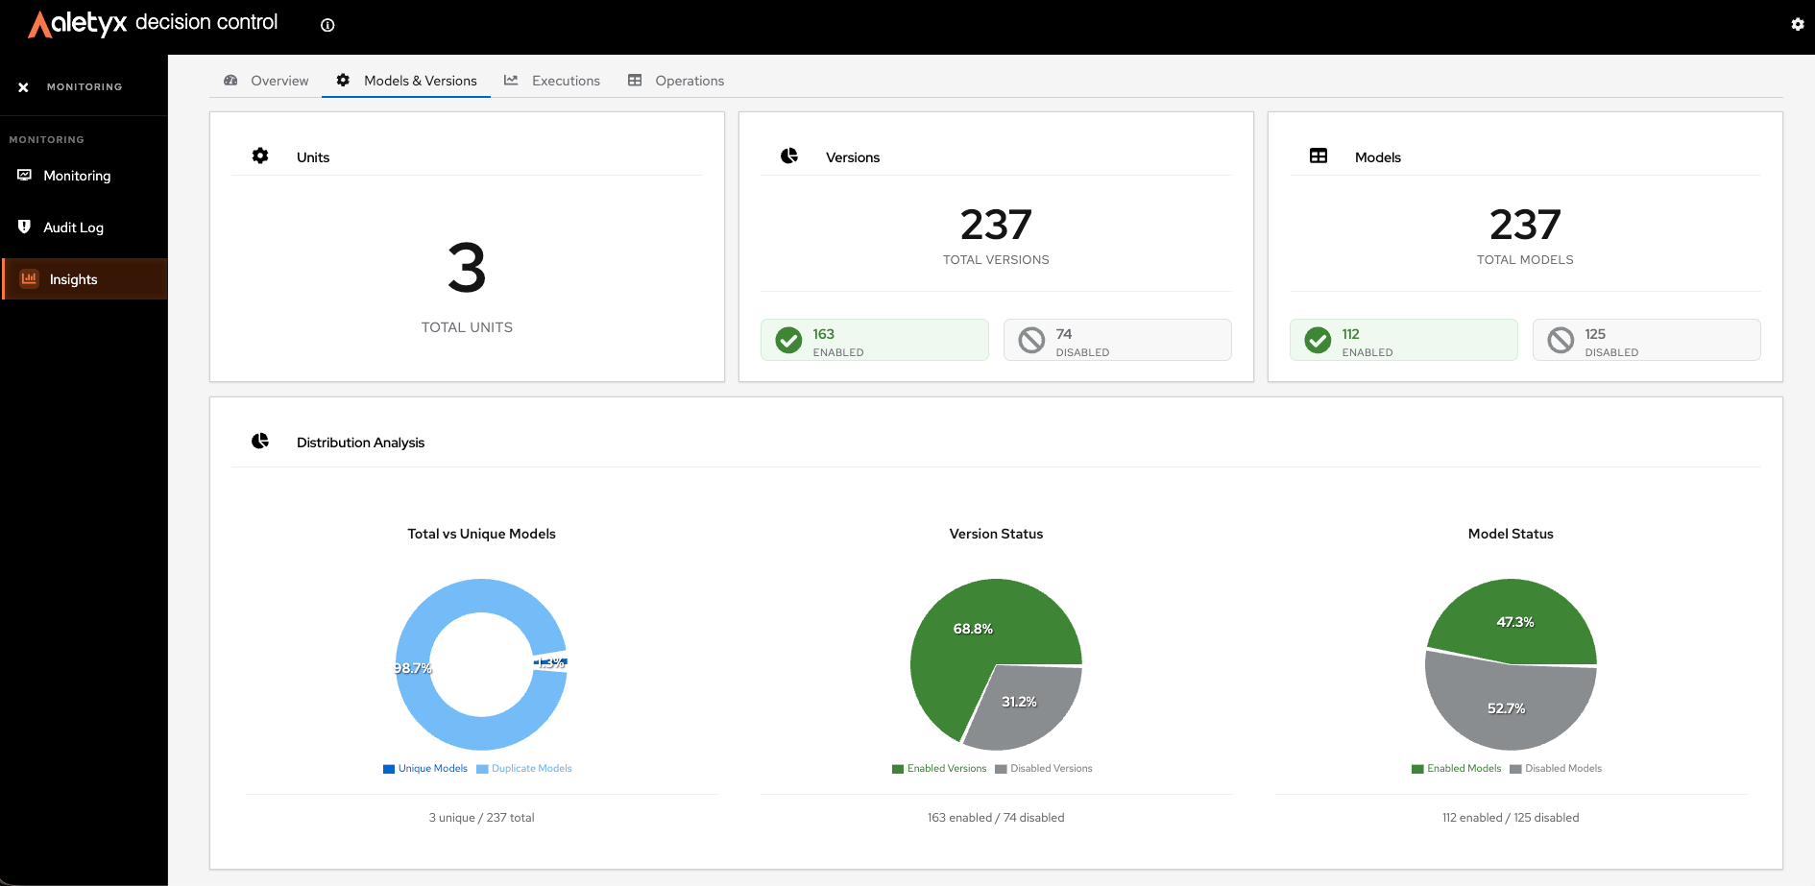
Task: Click the Total vs Unique Models chart title
Action: point(481,534)
